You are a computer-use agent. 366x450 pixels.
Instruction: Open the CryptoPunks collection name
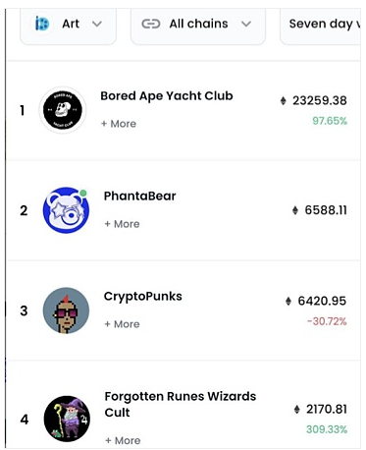pyautogui.click(x=143, y=297)
